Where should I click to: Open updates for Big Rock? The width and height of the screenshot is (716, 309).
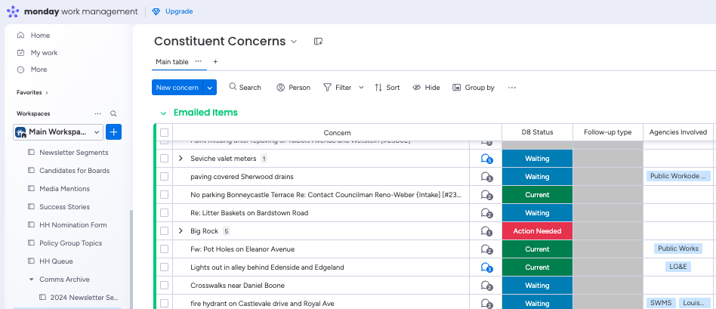(x=486, y=231)
